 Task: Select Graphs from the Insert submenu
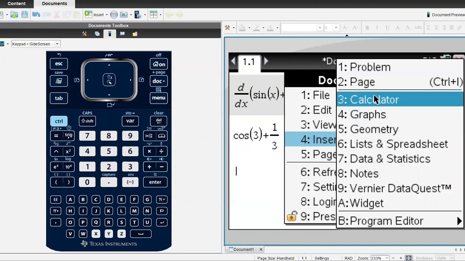pos(400,114)
